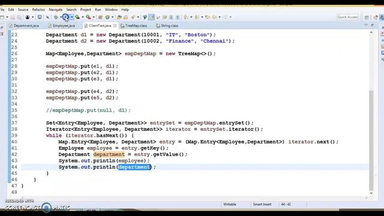This screenshot has width=384, height=216.
Task: Click the New Java Package icon
Action: pyautogui.click(x=100, y=17)
